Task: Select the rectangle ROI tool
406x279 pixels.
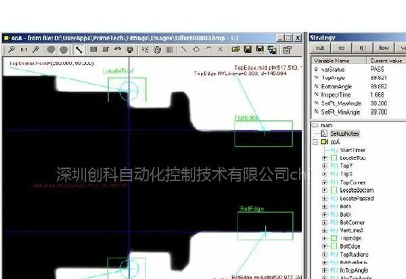Action: tap(93, 49)
